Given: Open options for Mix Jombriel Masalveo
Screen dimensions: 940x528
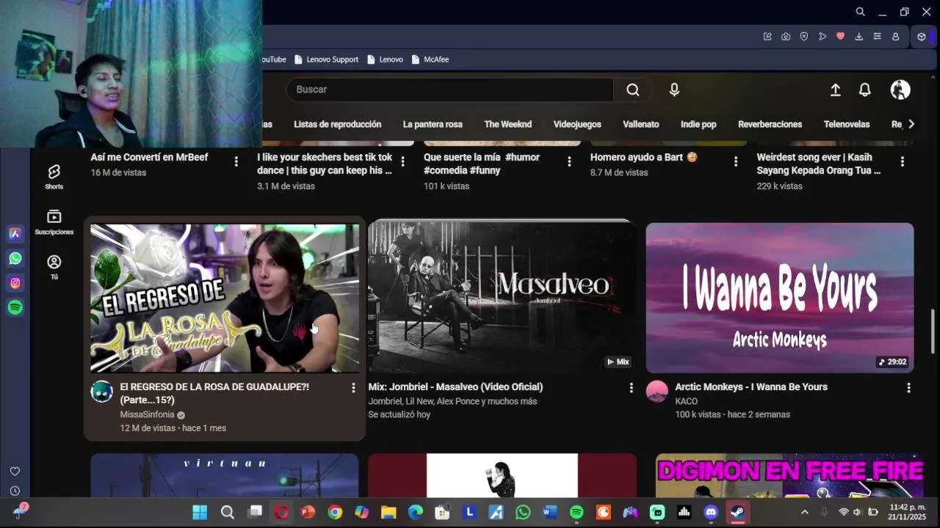Looking at the screenshot, I should [631, 388].
